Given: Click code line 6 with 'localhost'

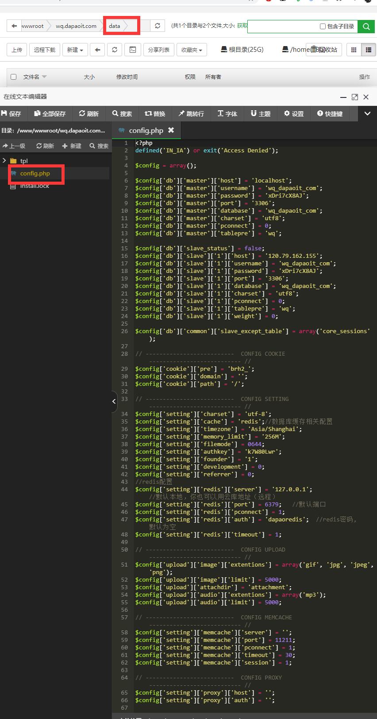Looking at the screenshot, I should click(x=213, y=181).
